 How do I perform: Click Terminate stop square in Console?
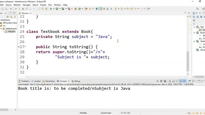(x=158, y=81)
